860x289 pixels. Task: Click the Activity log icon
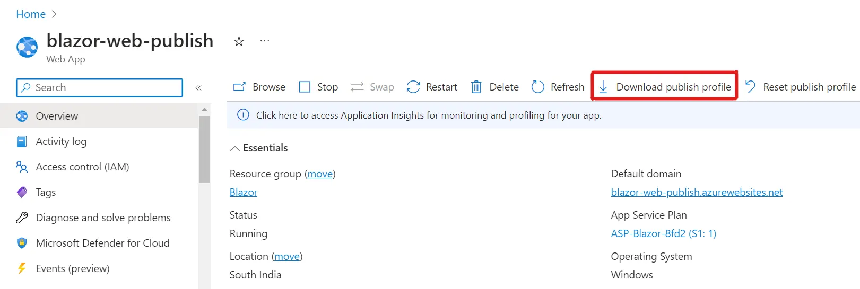22,141
